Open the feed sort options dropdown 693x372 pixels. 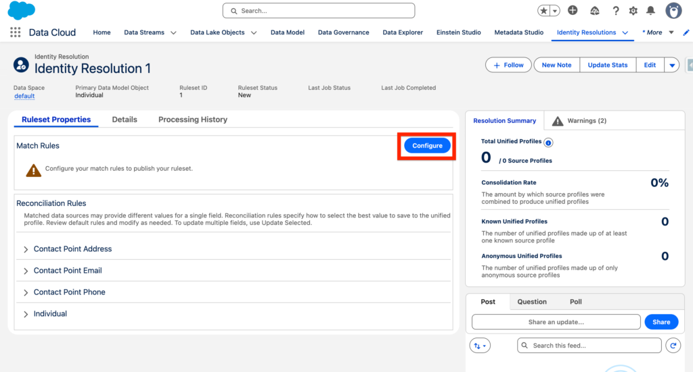pos(480,346)
